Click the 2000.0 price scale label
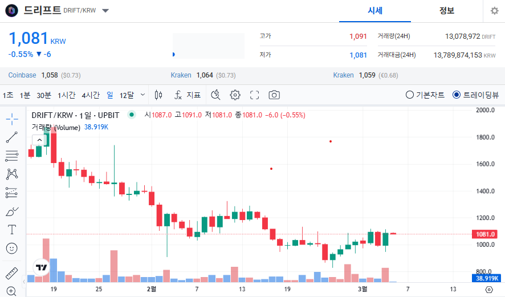The width and height of the screenshot is (505, 297). click(486, 110)
